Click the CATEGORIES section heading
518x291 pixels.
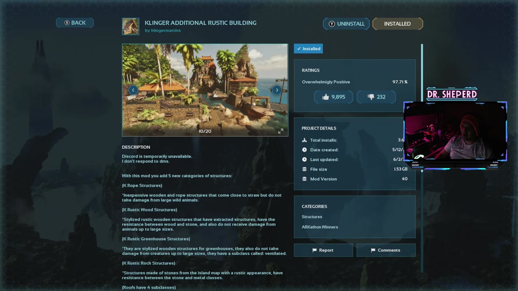tap(314, 207)
